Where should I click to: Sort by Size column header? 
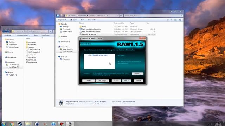148,23
